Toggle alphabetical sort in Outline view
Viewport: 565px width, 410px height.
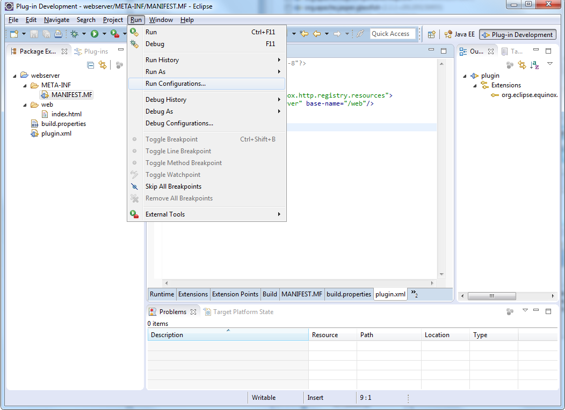click(x=535, y=65)
